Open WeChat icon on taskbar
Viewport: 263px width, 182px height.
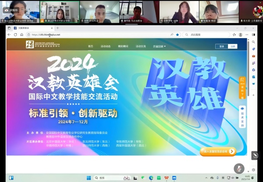143,178
